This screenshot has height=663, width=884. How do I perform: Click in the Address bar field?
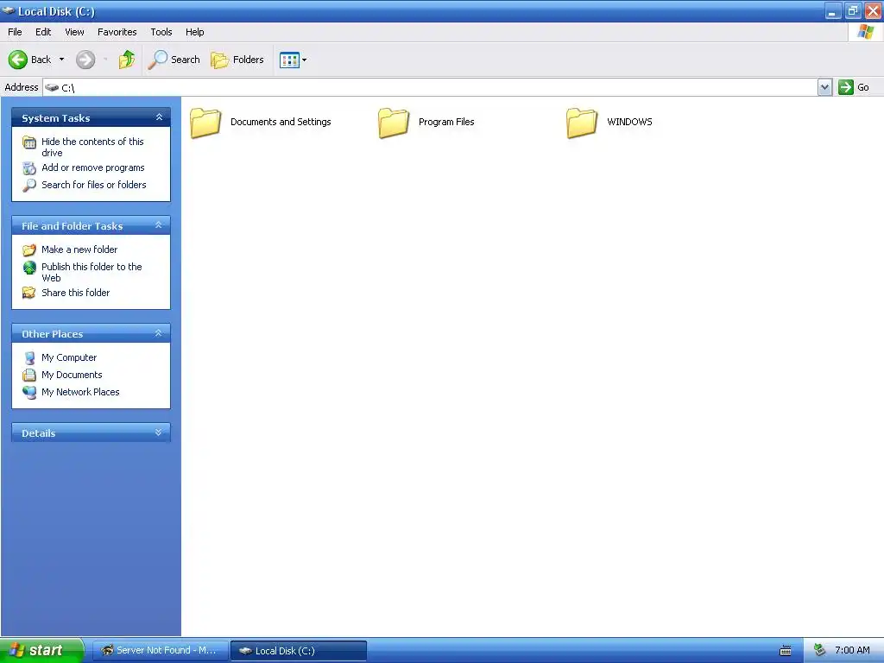pos(430,87)
